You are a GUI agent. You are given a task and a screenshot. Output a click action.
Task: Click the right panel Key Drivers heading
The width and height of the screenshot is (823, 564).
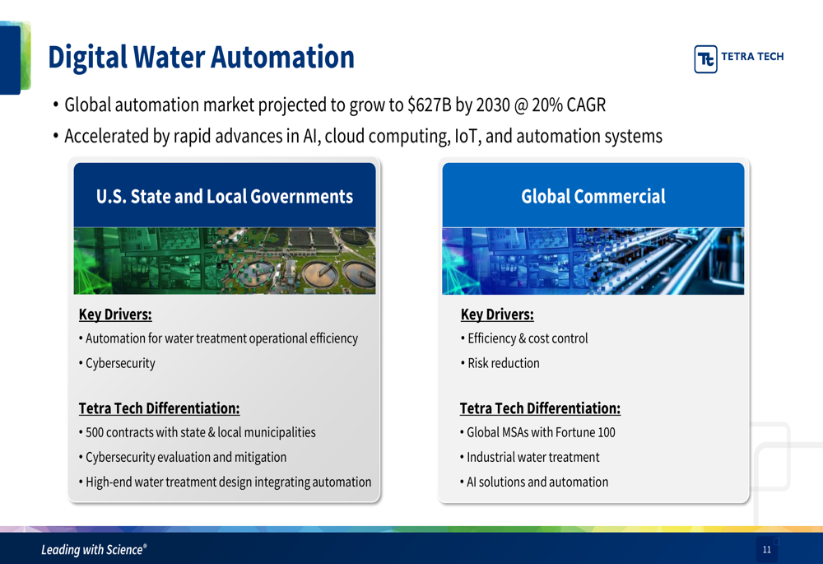click(497, 315)
